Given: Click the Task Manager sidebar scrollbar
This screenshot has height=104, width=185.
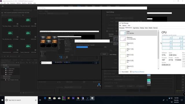Looking at the screenshot, I should [x=158, y=45].
